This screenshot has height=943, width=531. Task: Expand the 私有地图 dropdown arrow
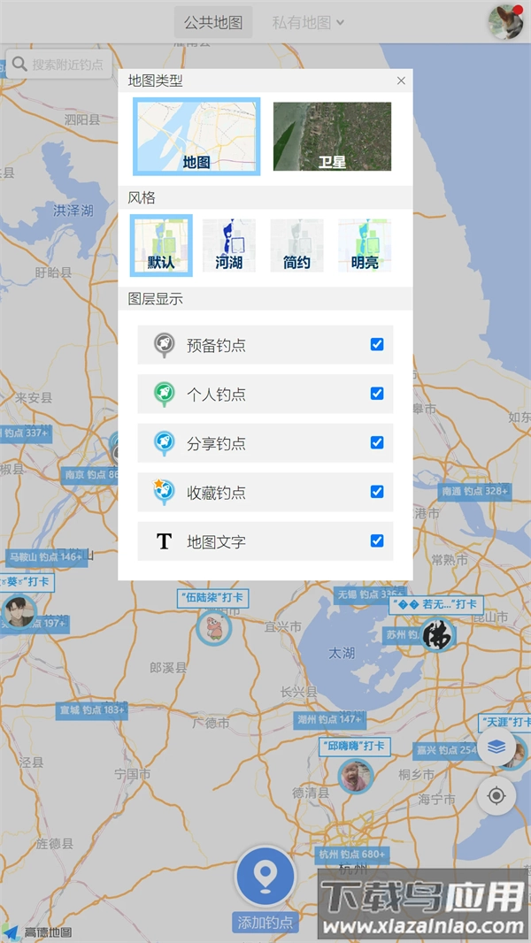click(x=341, y=23)
